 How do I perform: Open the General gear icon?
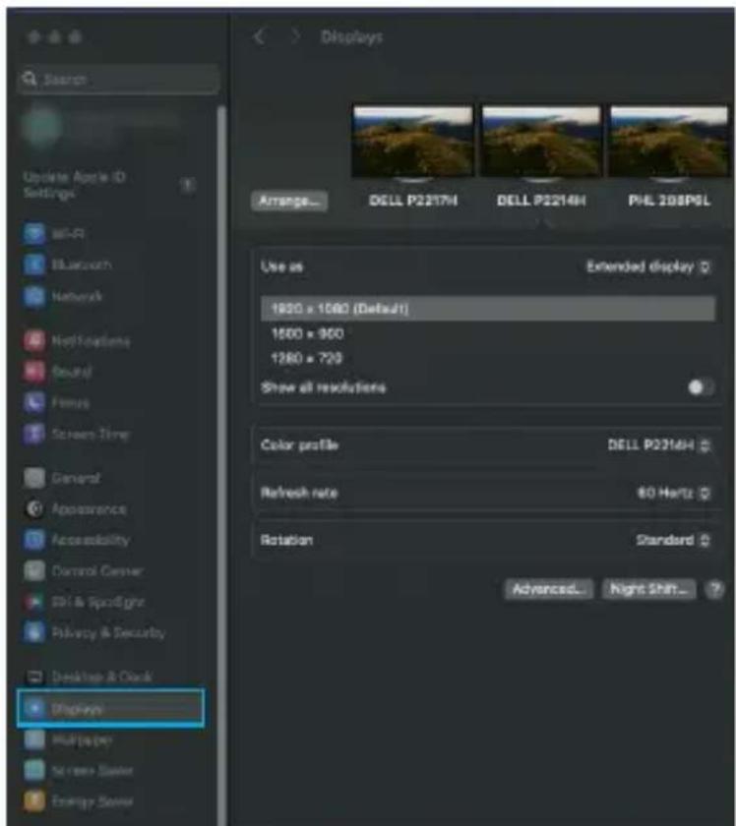pyautogui.click(x=34, y=478)
